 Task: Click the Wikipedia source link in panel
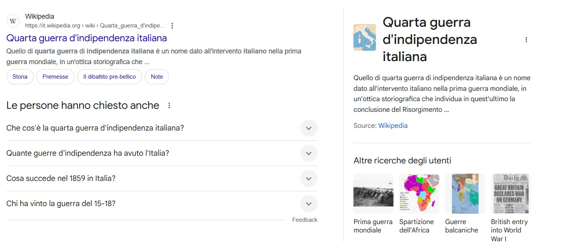393,126
